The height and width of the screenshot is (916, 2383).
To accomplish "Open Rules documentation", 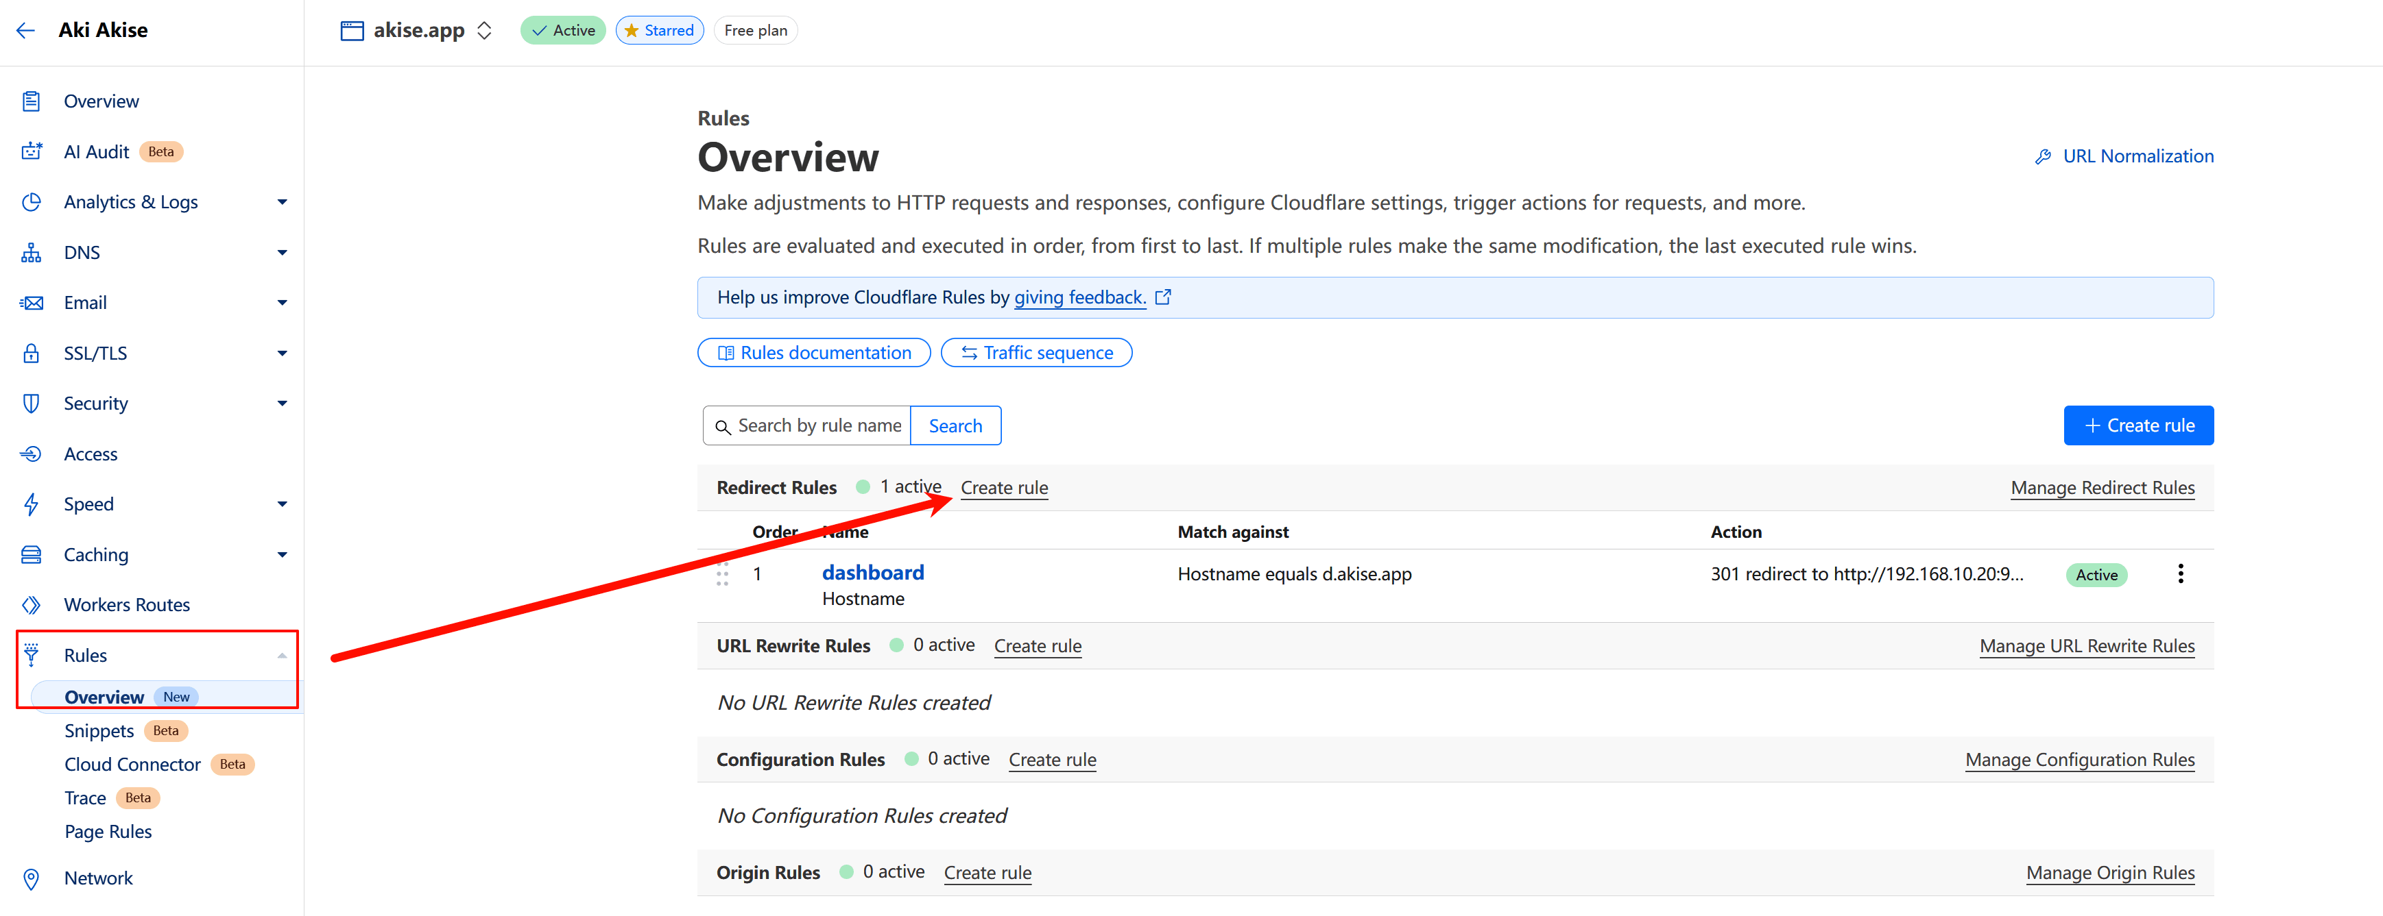I will click(x=813, y=353).
